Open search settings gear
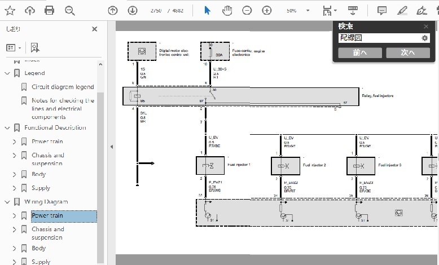 click(425, 38)
